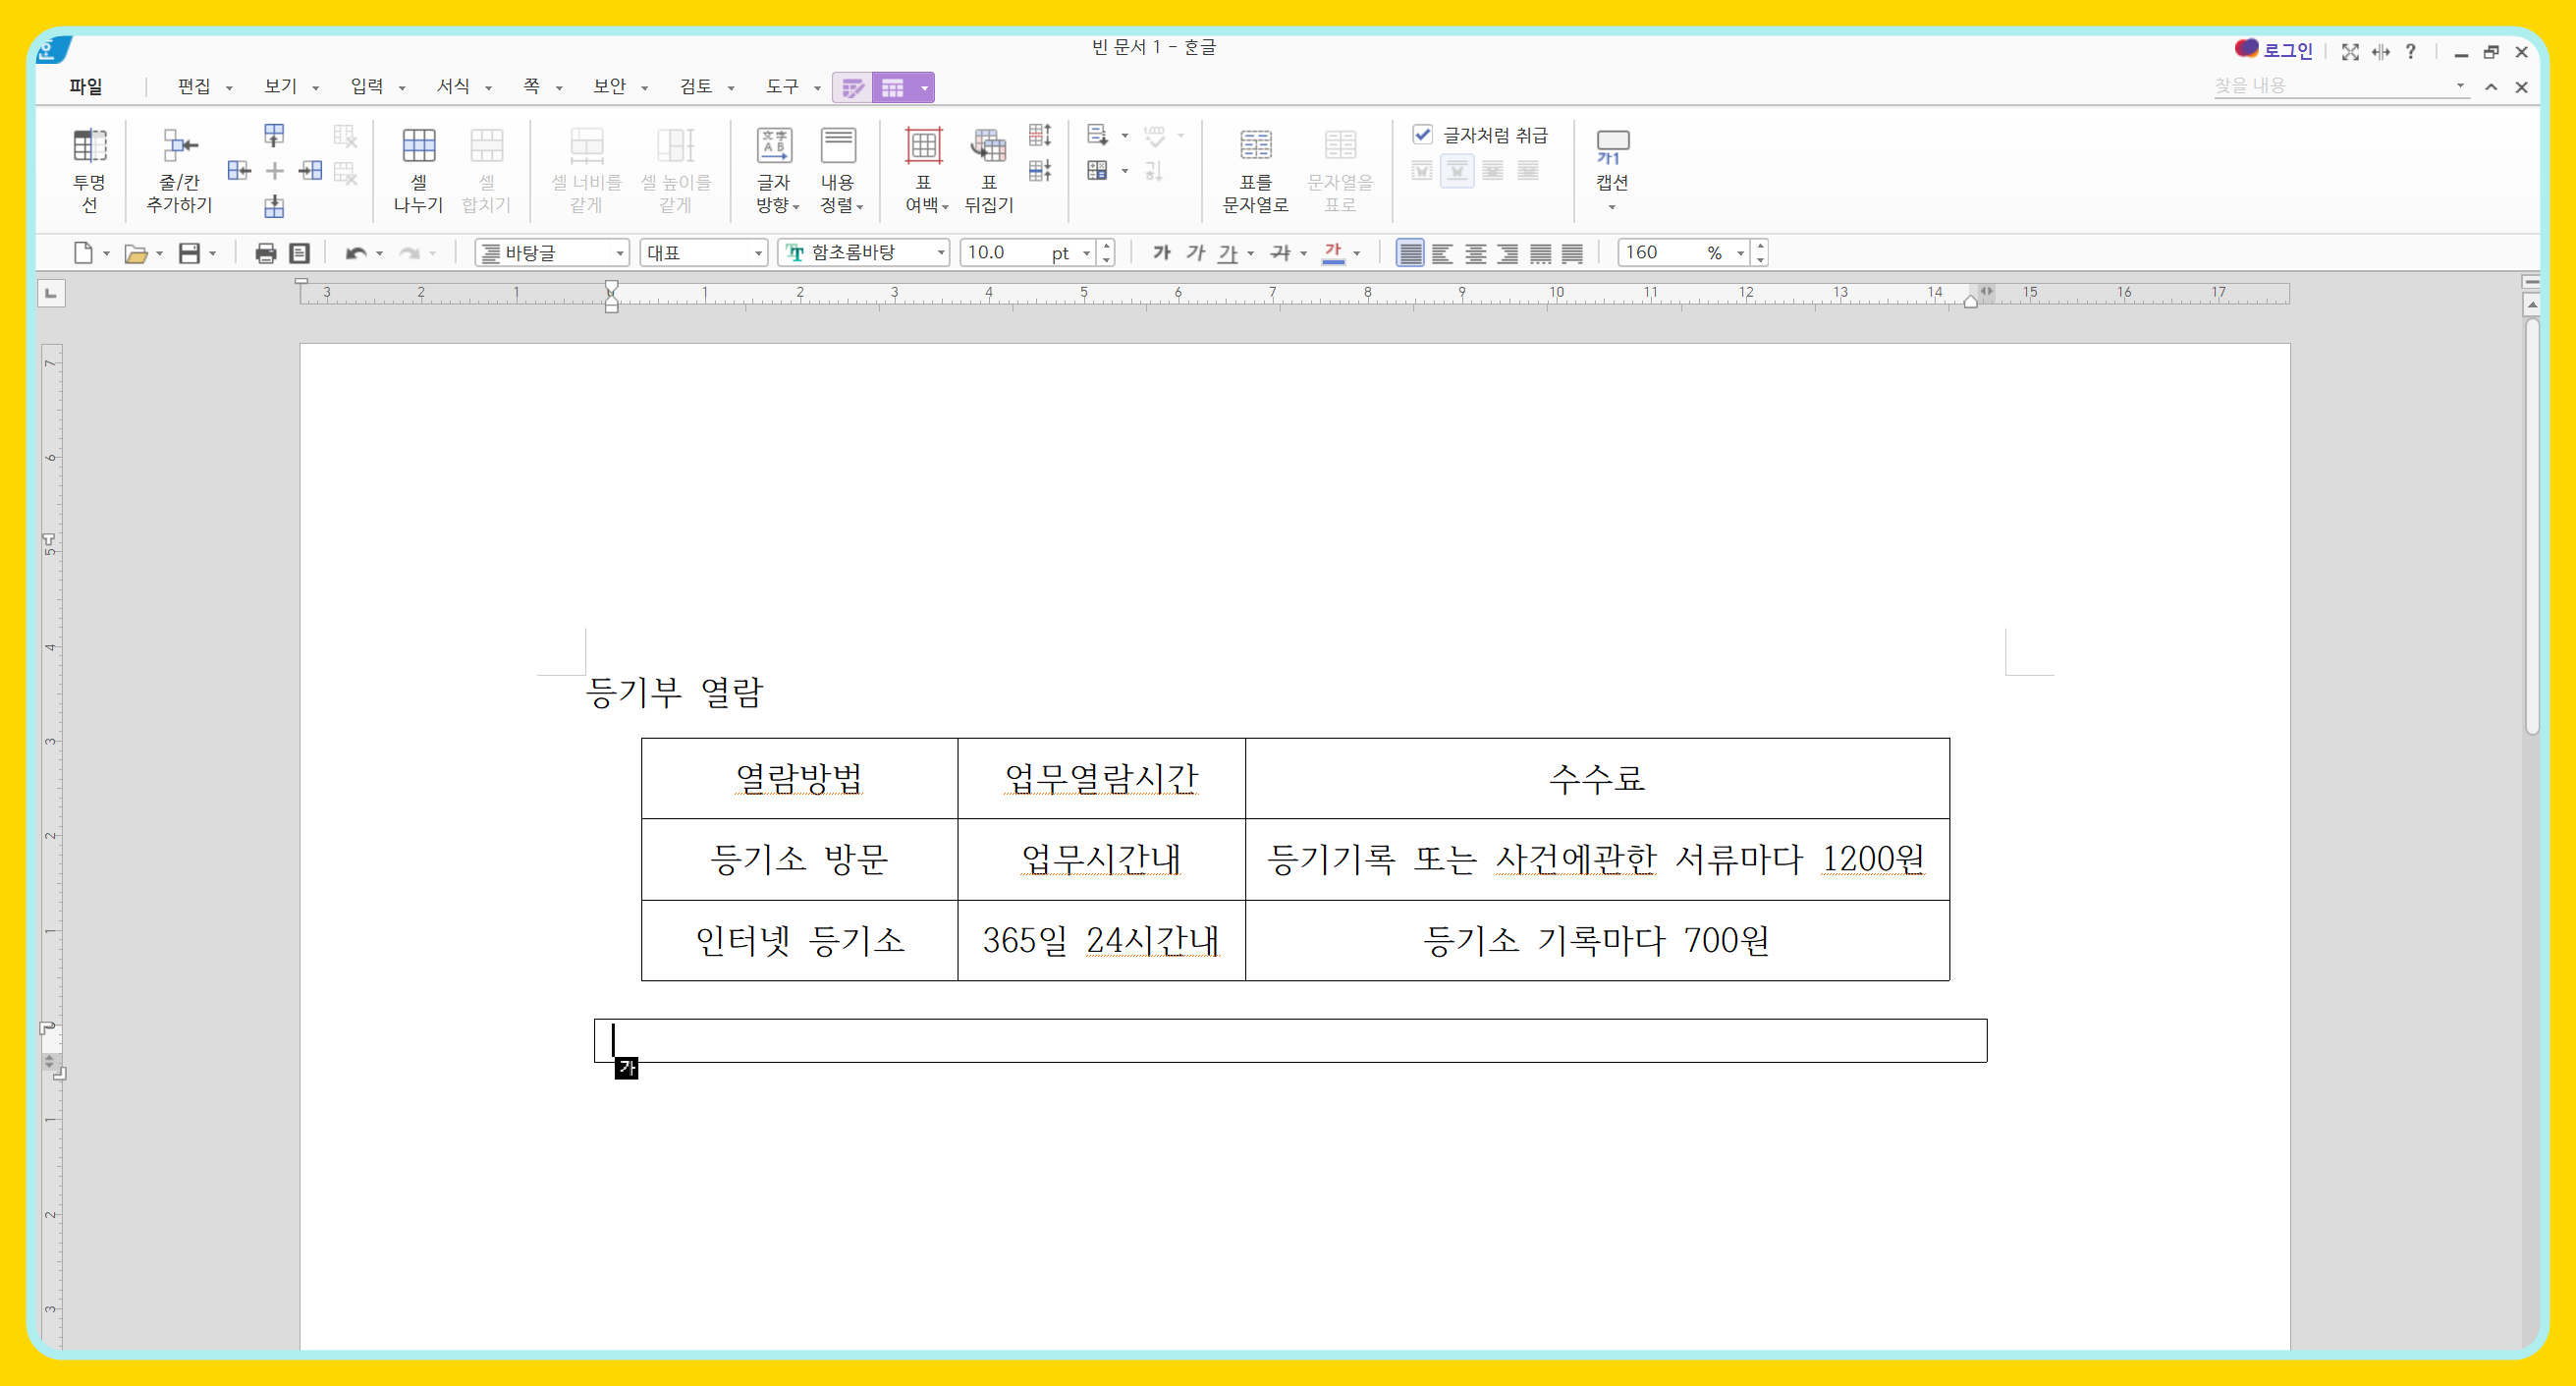Image resolution: width=2576 pixels, height=1386 pixels.
Task: Toggle bold 가 formatting button
Action: [1161, 253]
